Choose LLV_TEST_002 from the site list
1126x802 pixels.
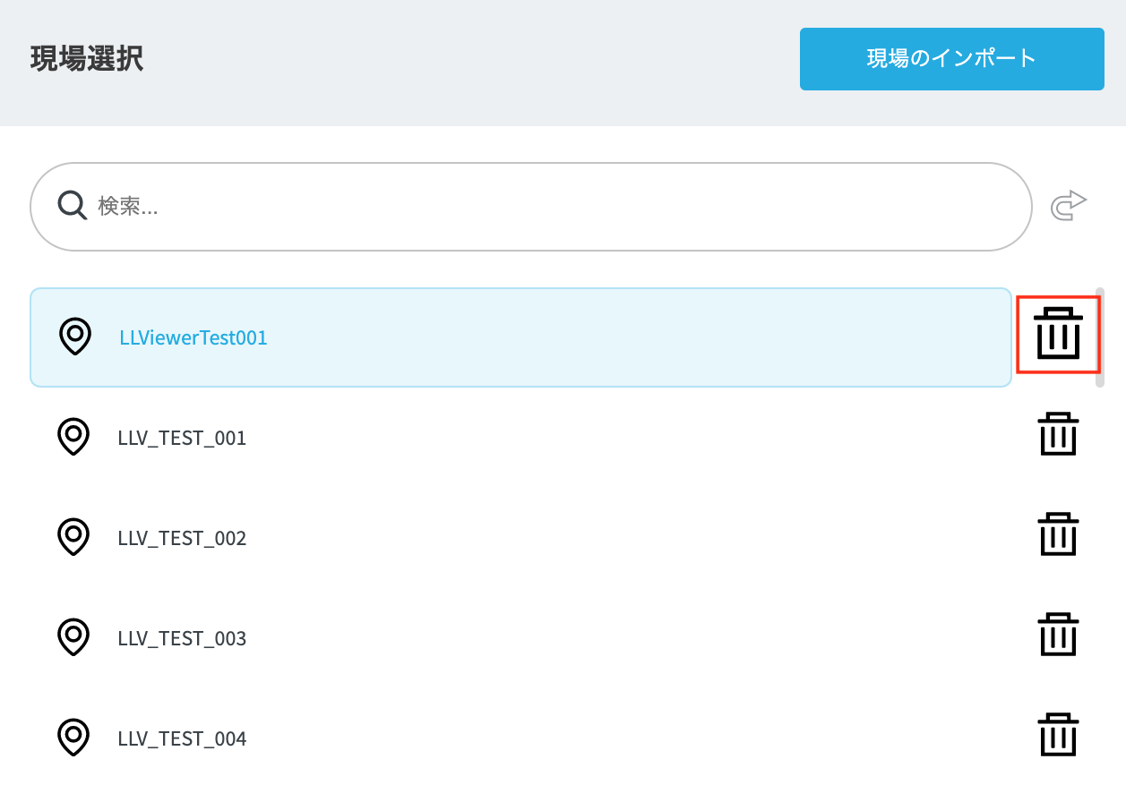coord(182,538)
